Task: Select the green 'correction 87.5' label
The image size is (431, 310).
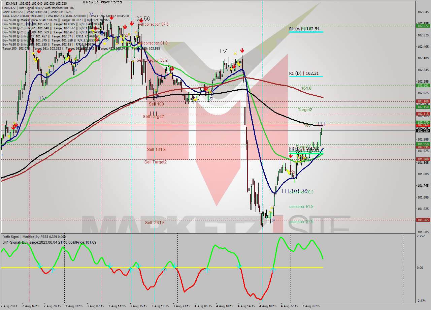Action: click(301, 222)
